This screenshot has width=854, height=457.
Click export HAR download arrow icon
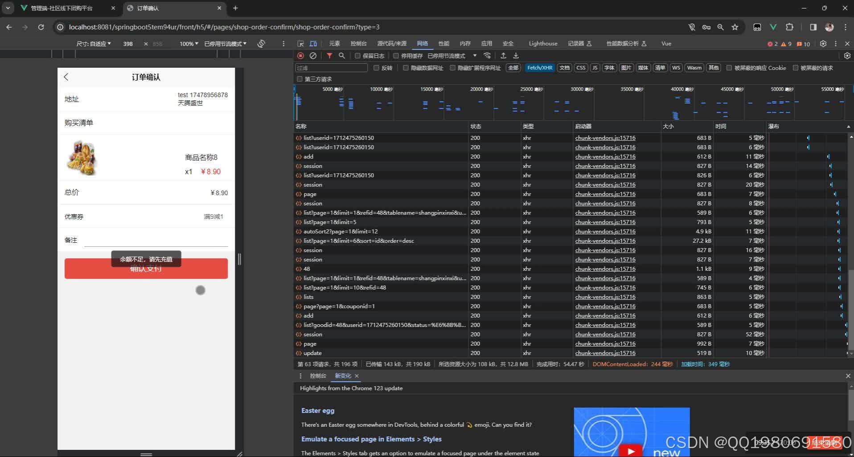coord(516,56)
